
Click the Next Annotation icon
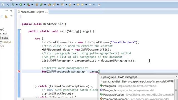[62, 5]
